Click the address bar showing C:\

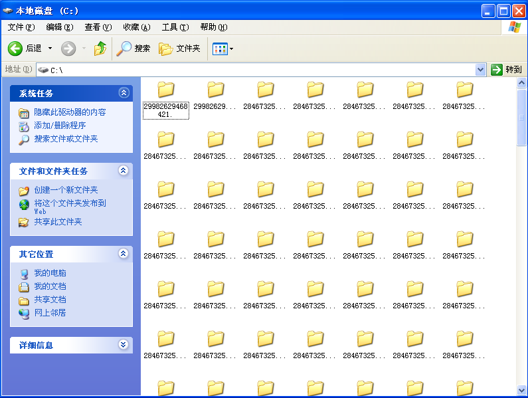(x=256, y=70)
